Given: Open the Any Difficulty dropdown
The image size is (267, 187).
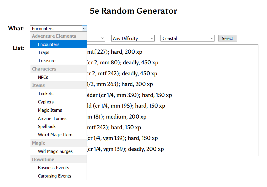Looking at the screenshot, I should click(x=133, y=38).
